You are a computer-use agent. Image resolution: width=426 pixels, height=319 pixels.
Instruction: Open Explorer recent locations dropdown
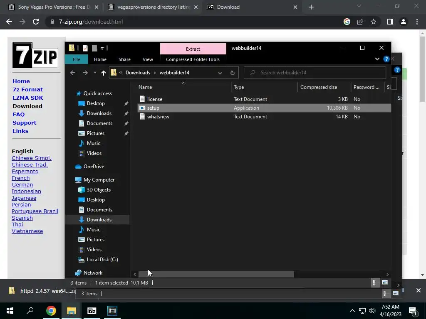[95, 72]
